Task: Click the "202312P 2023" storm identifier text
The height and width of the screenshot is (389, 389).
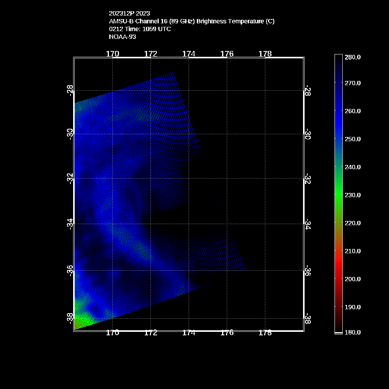Action: point(129,14)
